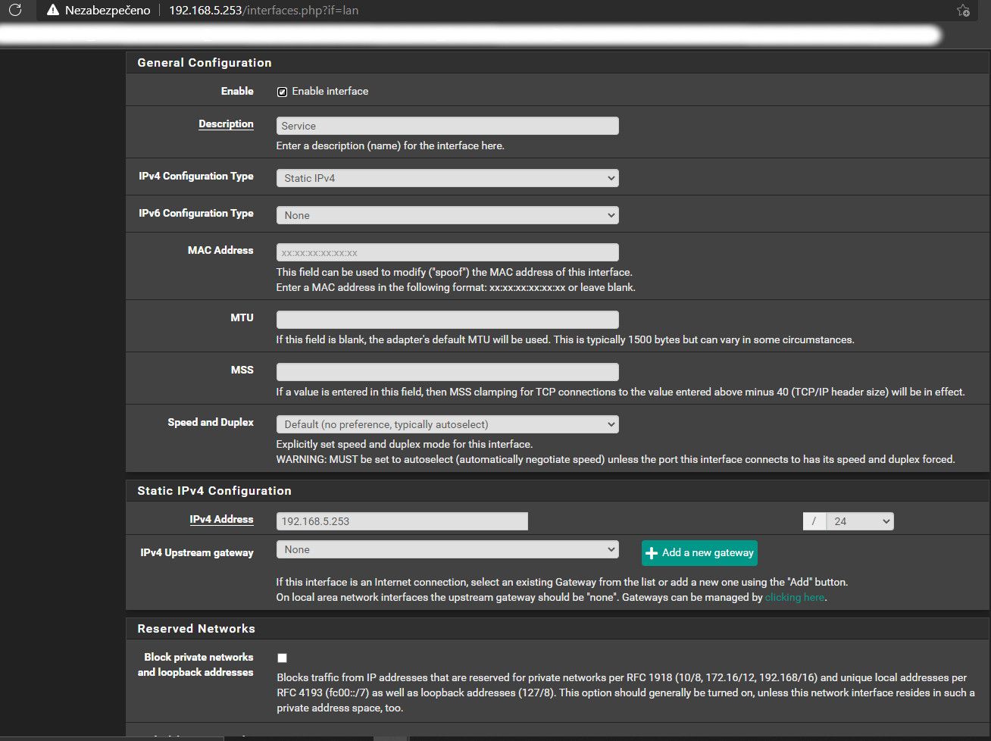Open IPv6 Configuration Type dropdown

pos(447,215)
